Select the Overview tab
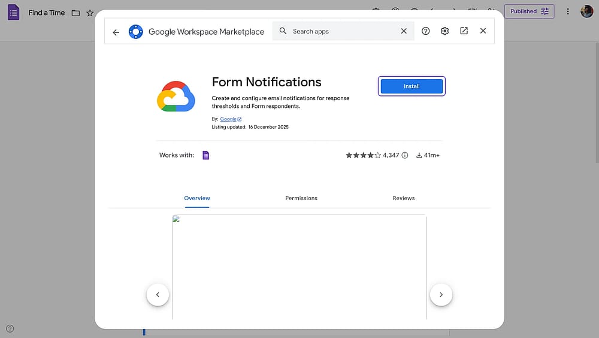 (x=197, y=198)
